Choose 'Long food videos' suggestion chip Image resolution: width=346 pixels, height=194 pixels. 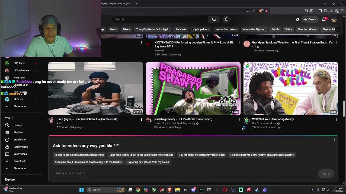(141, 155)
